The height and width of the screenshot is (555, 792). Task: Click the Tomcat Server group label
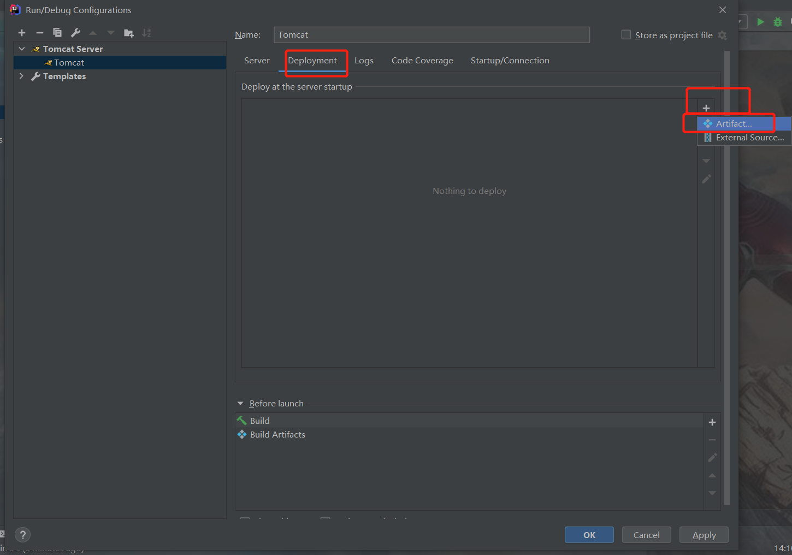[73, 49]
